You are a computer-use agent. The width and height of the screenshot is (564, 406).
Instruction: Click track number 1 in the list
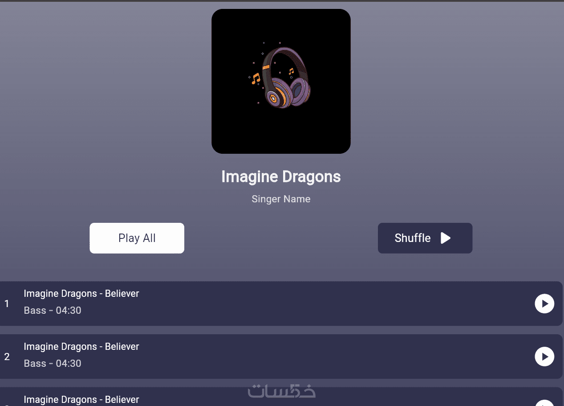coord(7,303)
